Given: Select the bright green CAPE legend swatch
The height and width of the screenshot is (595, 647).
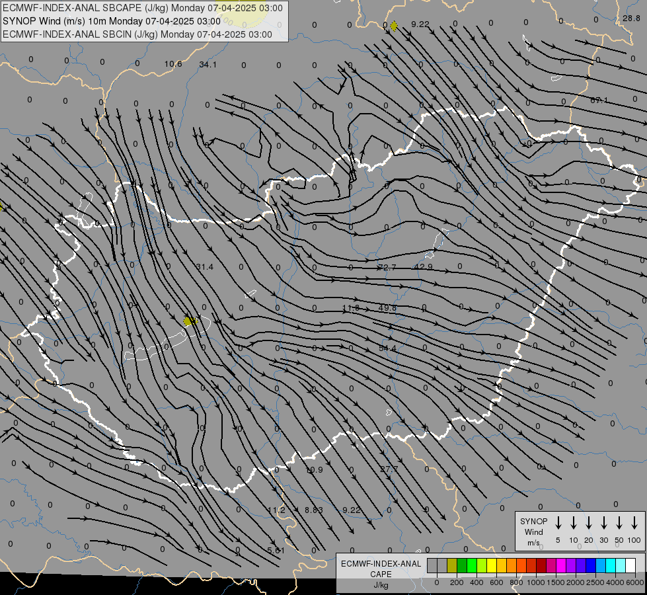Looking at the screenshot, I should click(472, 565).
